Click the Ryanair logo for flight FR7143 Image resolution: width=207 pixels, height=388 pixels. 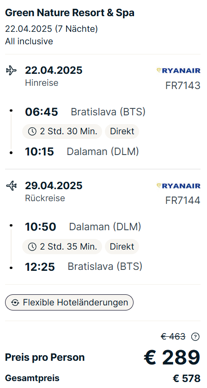(x=178, y=71)
